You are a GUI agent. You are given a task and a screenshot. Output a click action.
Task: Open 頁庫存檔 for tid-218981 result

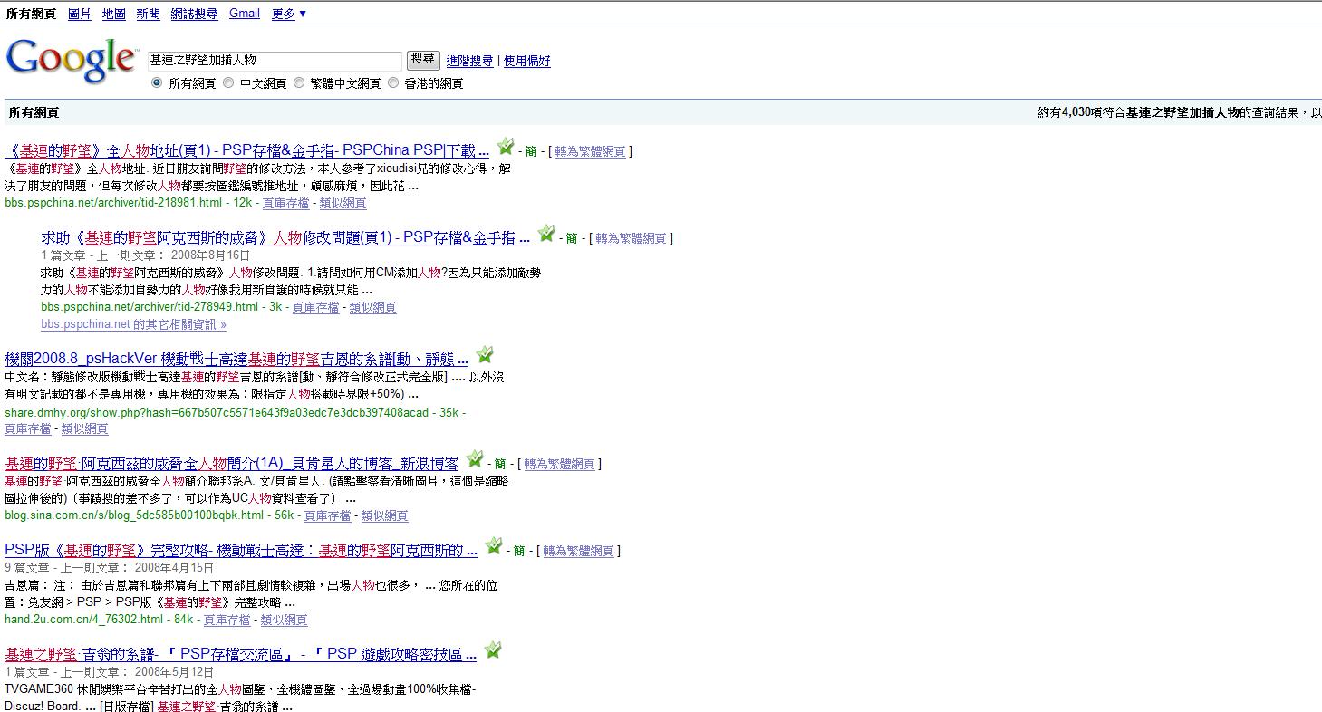pyautogui.click(x=285, y=203)
